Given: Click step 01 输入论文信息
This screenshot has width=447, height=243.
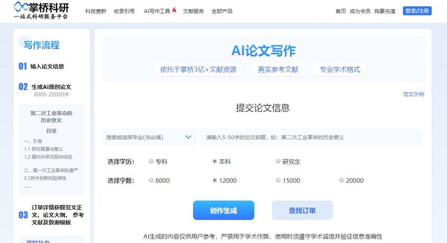Looking at the screenshot, I should click(41, 66).
